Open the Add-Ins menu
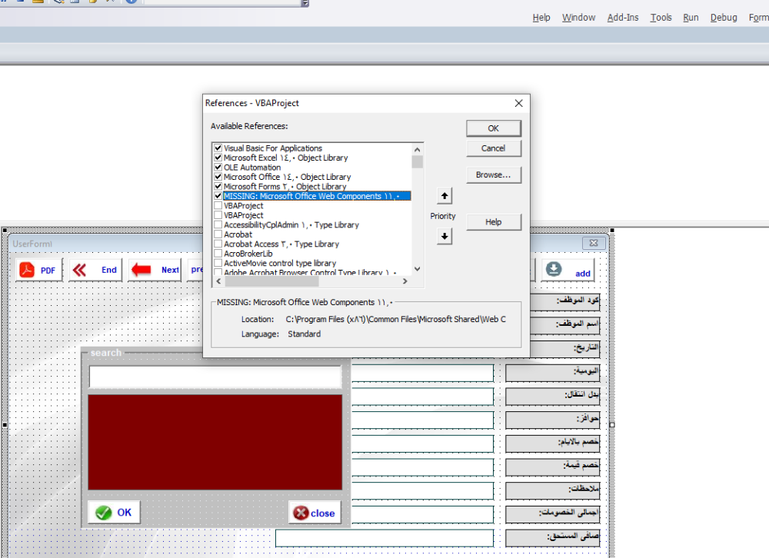This screenshot has width=769, height=558. pyautogui.click(x=623, y=18)
